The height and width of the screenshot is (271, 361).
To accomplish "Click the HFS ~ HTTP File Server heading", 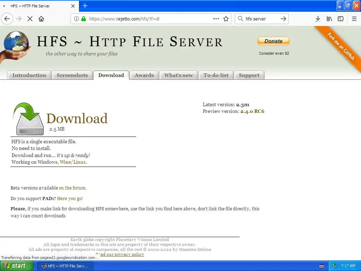I will (130, 42).
